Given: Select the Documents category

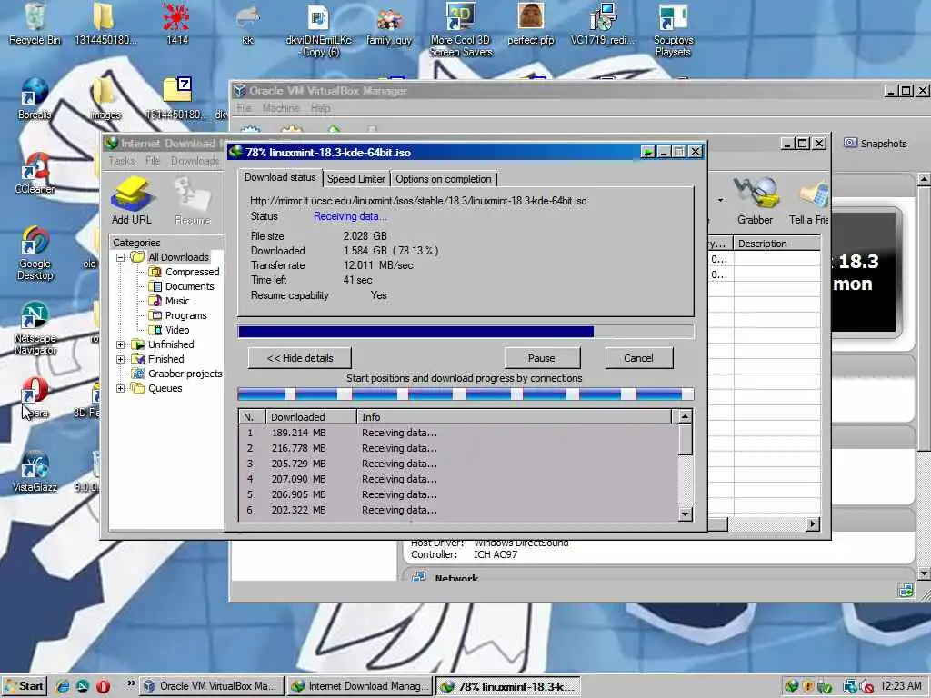Looking at the screenshot, I should tap(181, 286).
